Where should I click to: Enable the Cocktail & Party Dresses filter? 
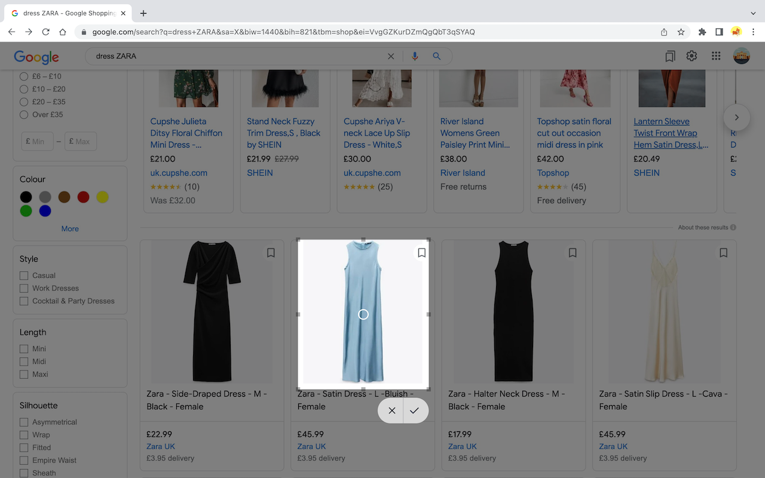pyautogui.click(x=24, y=301)
